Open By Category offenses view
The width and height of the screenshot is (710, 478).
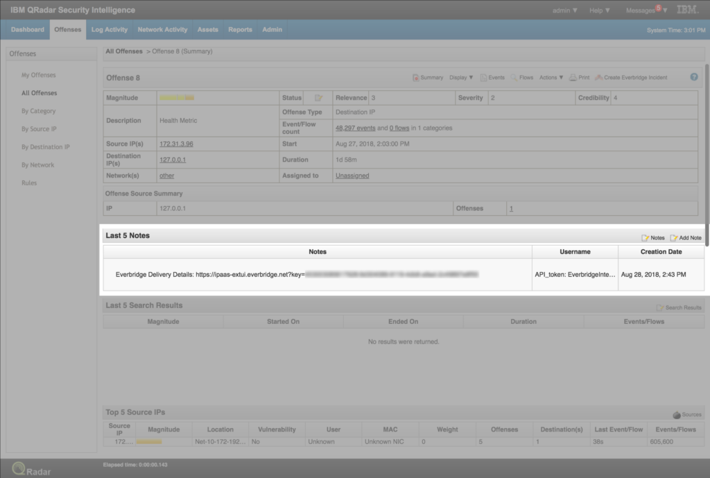coord(39,111)
